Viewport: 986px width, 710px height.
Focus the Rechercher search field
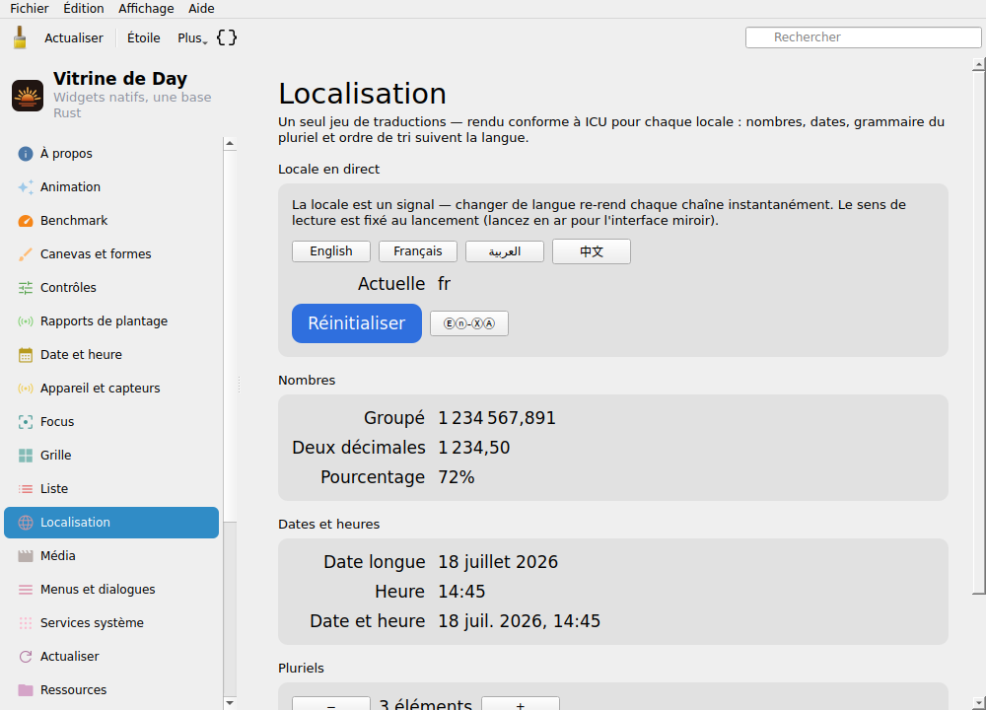point(863,37)
